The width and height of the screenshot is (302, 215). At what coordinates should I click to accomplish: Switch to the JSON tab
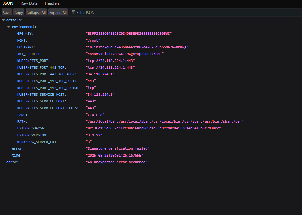click(x=8, y=3)
